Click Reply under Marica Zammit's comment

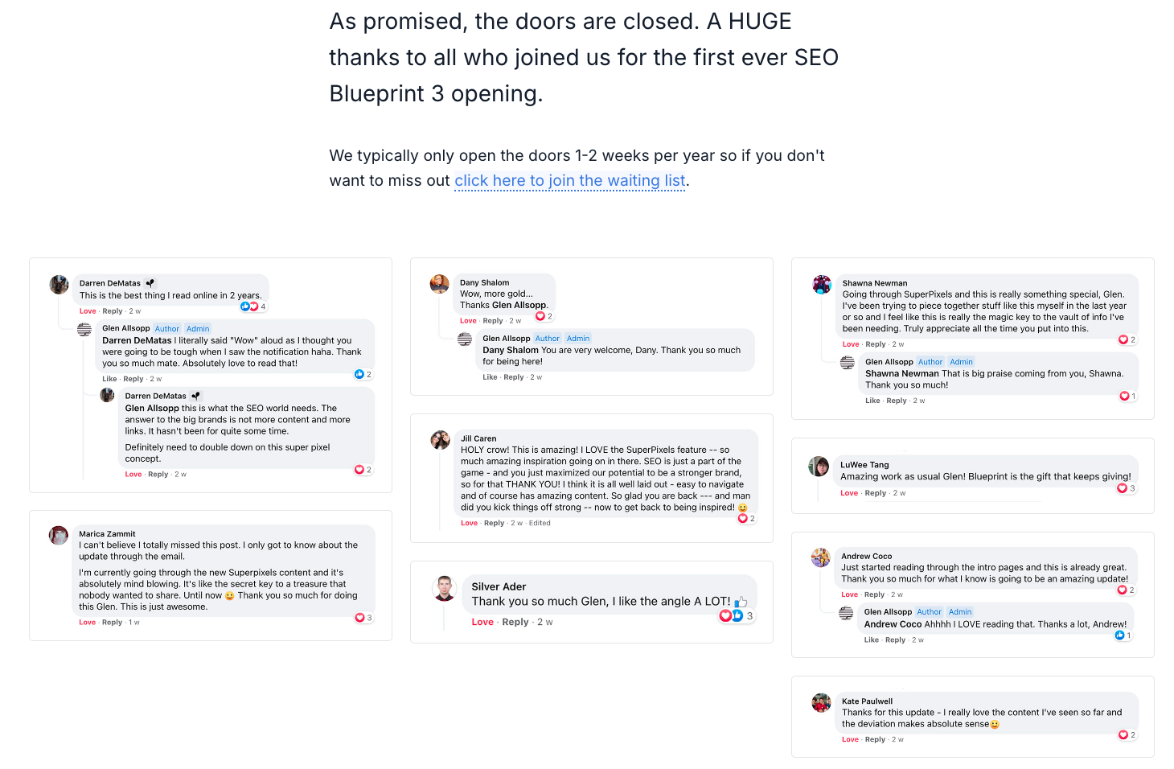pyautogui.click(x=113, y=623)
